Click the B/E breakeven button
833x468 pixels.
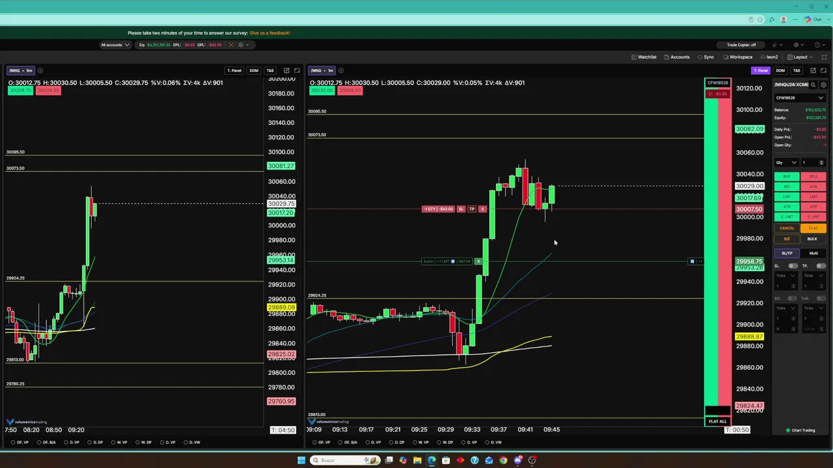click(787, 239)
